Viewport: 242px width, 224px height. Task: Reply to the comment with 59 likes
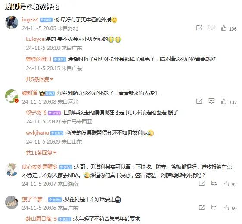click(214, 207)
